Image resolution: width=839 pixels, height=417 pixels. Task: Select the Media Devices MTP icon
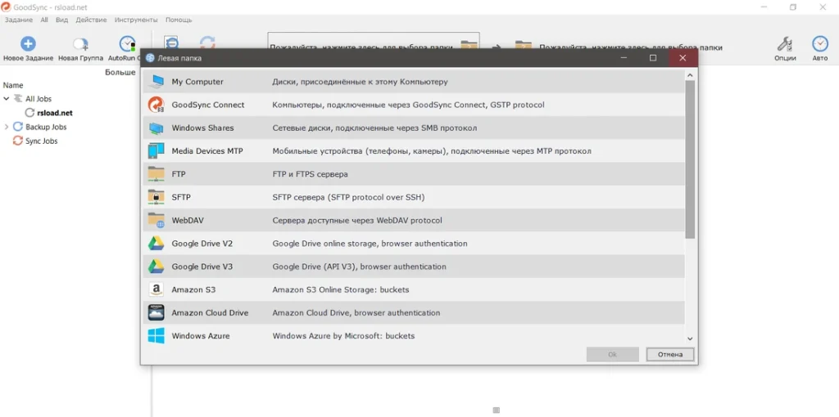156,151
